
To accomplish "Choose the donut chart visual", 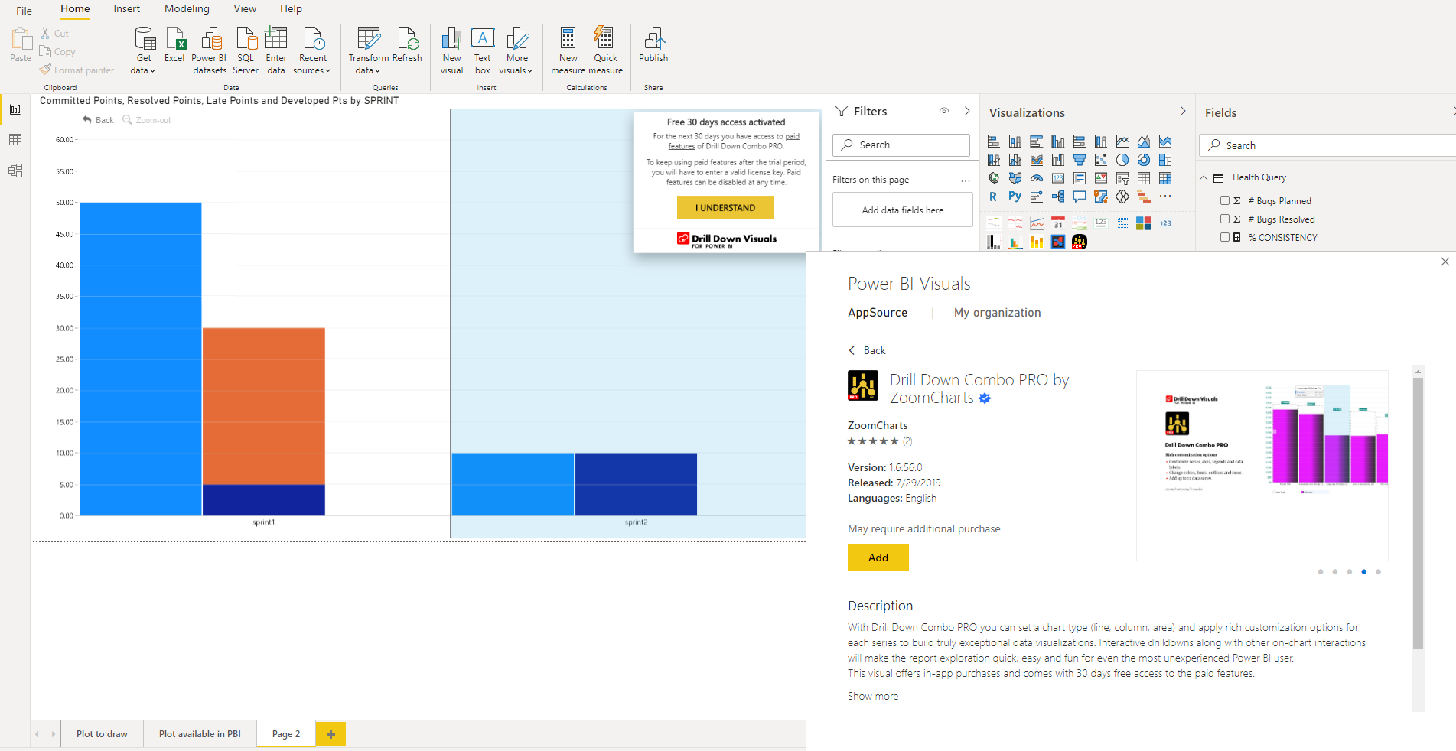I will (1144, 160).
